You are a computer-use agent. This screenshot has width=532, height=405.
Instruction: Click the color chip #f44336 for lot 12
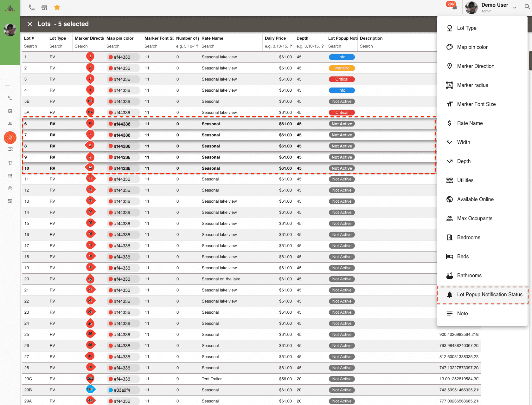[x=123, y=190]
